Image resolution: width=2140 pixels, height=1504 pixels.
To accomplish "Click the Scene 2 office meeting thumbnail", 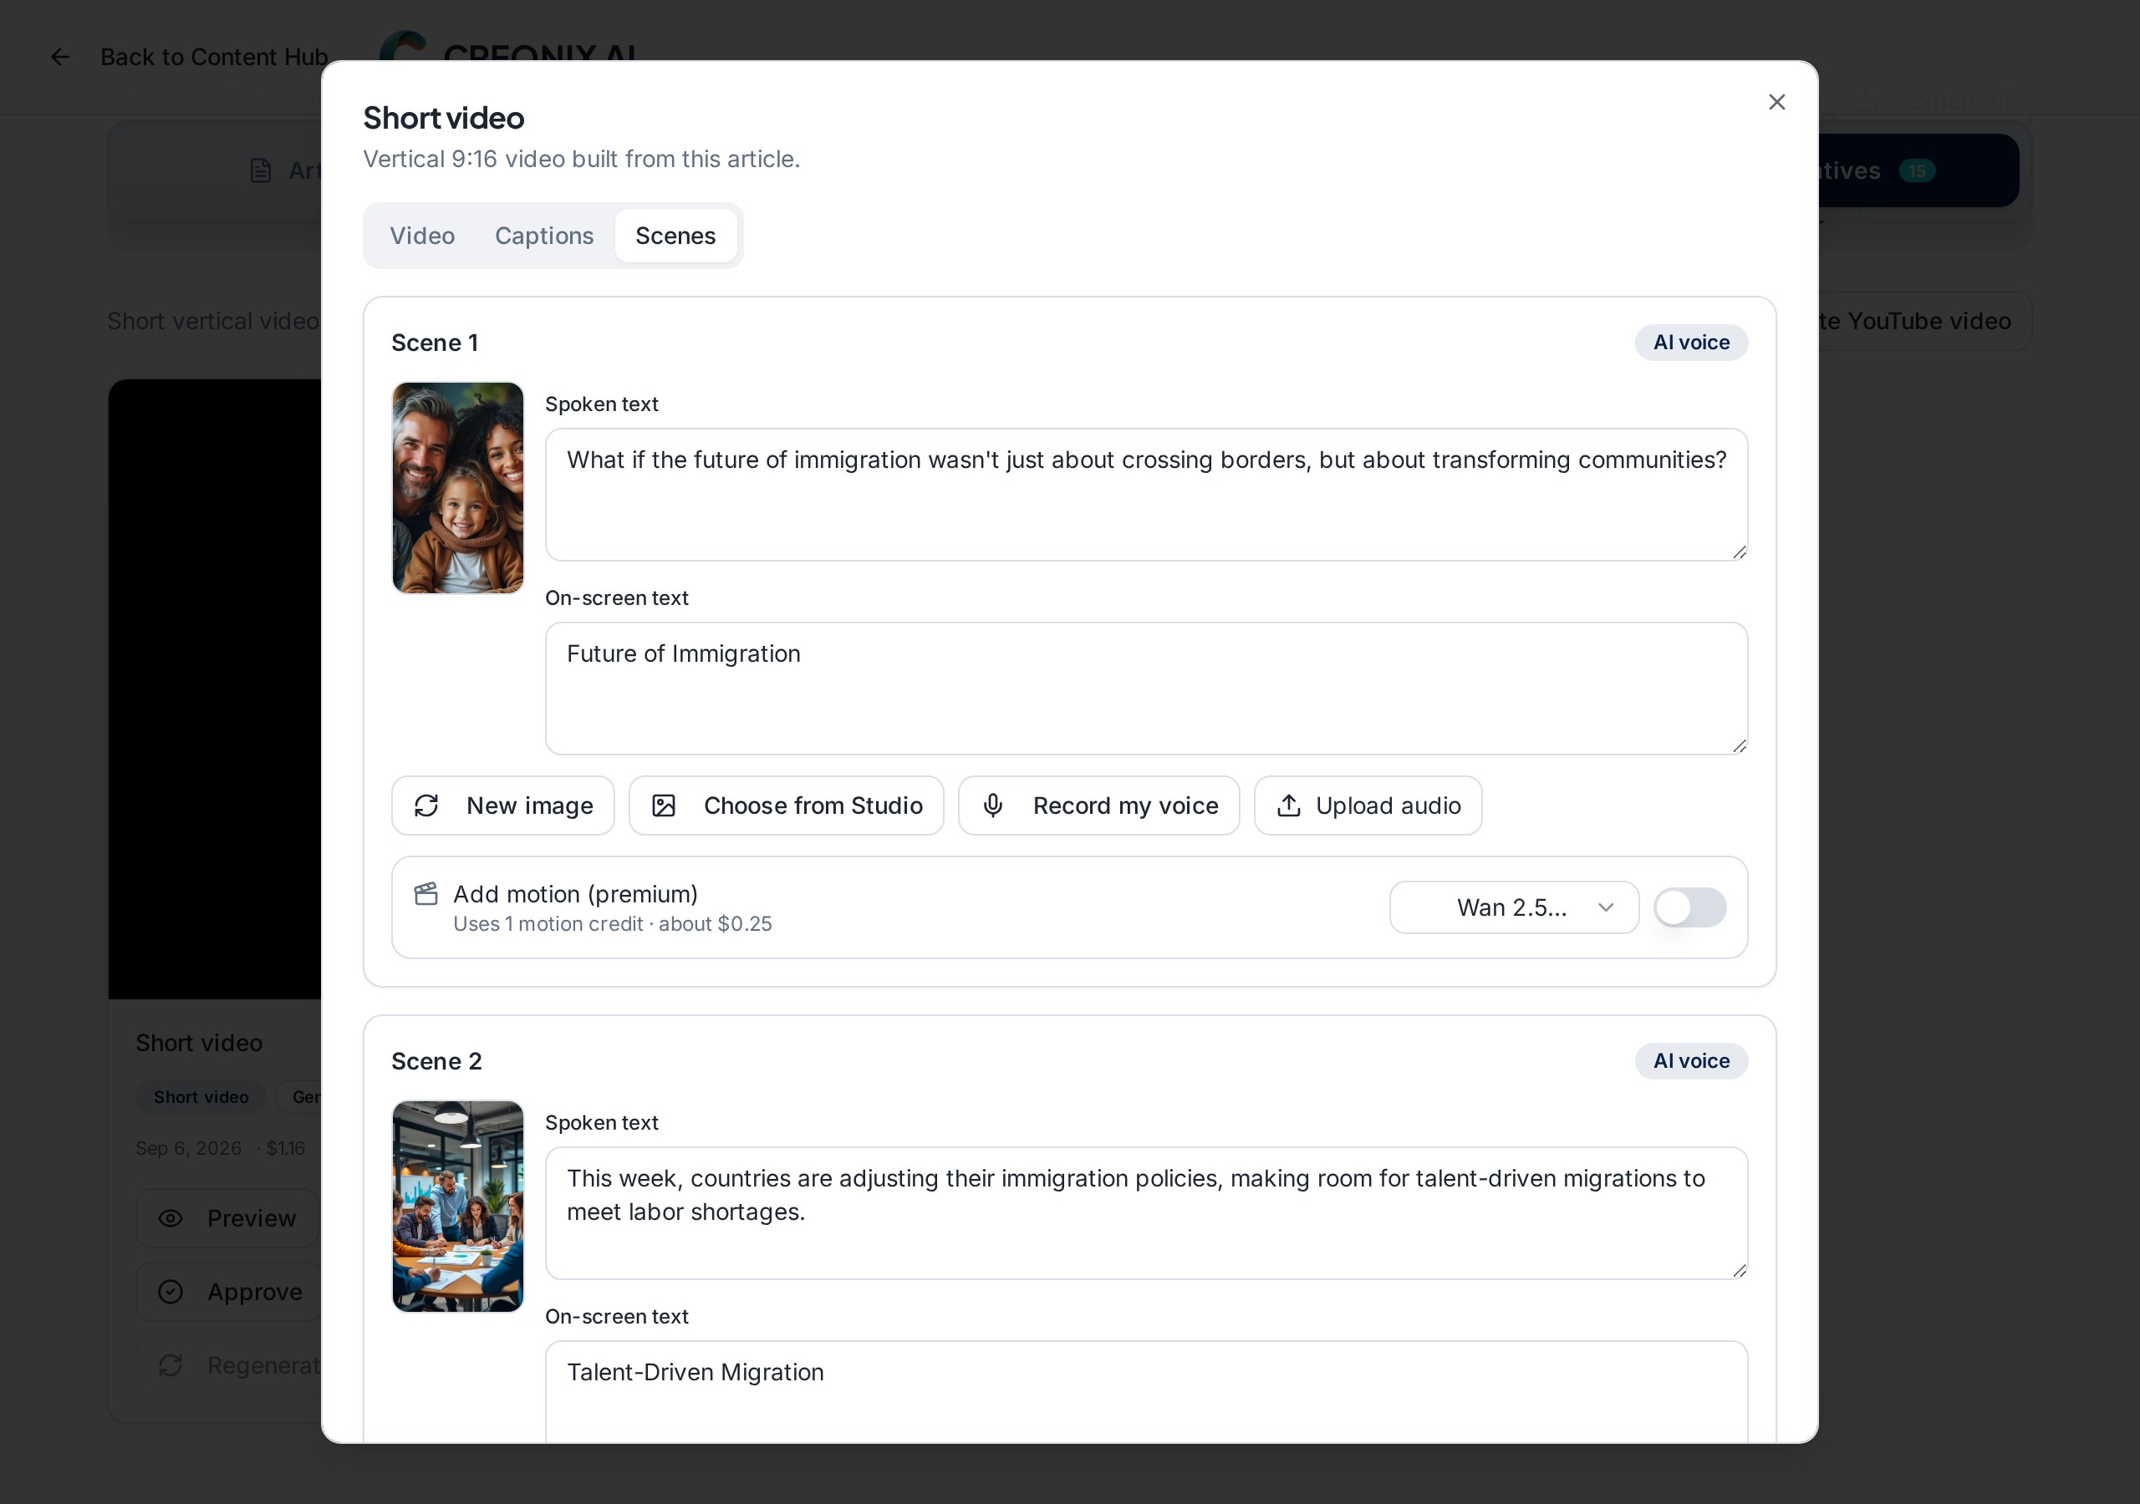I will tap(457, 1207).
